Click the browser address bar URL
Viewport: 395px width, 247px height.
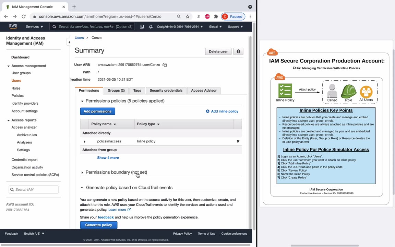click(100, 16)
